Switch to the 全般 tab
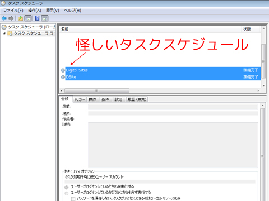This screenshot has width=269, height=201. 65,99
